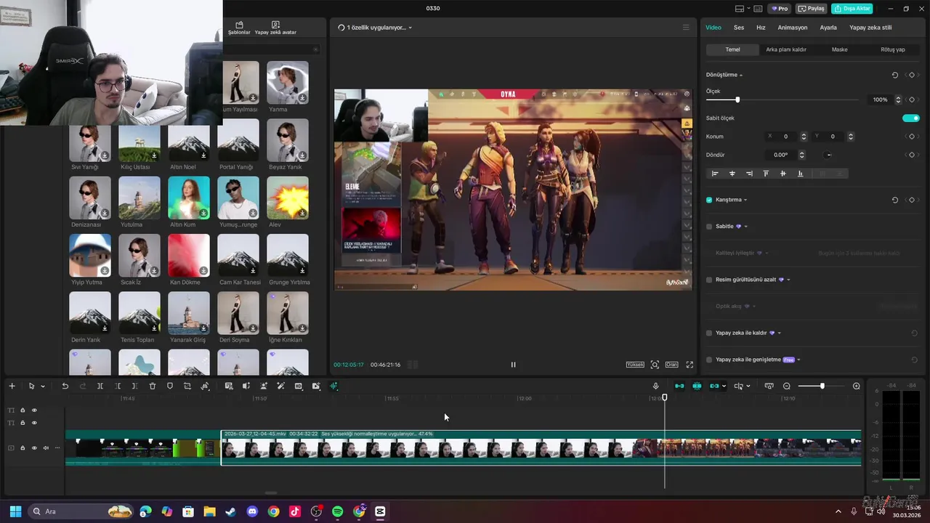Click the undo arrow in timeline toolbar
The width and height of the screenshot is (930, 523).
[x=65, y=386]
